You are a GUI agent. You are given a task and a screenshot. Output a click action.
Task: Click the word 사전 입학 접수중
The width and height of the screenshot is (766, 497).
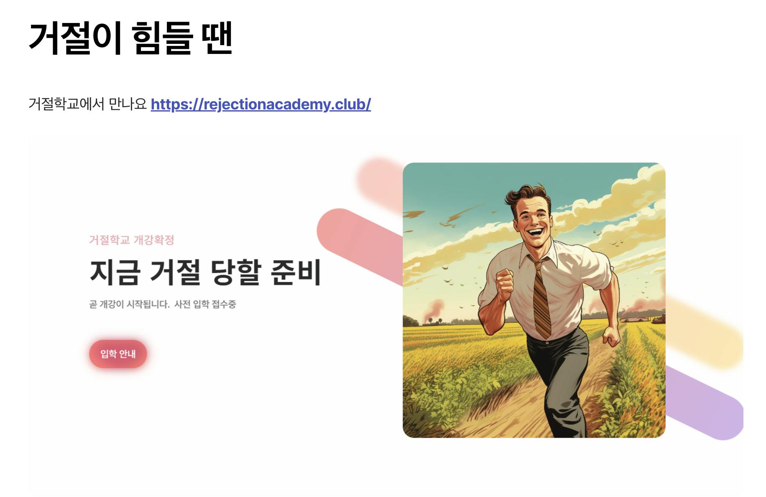pyautogui.click(x=205, y=304)
